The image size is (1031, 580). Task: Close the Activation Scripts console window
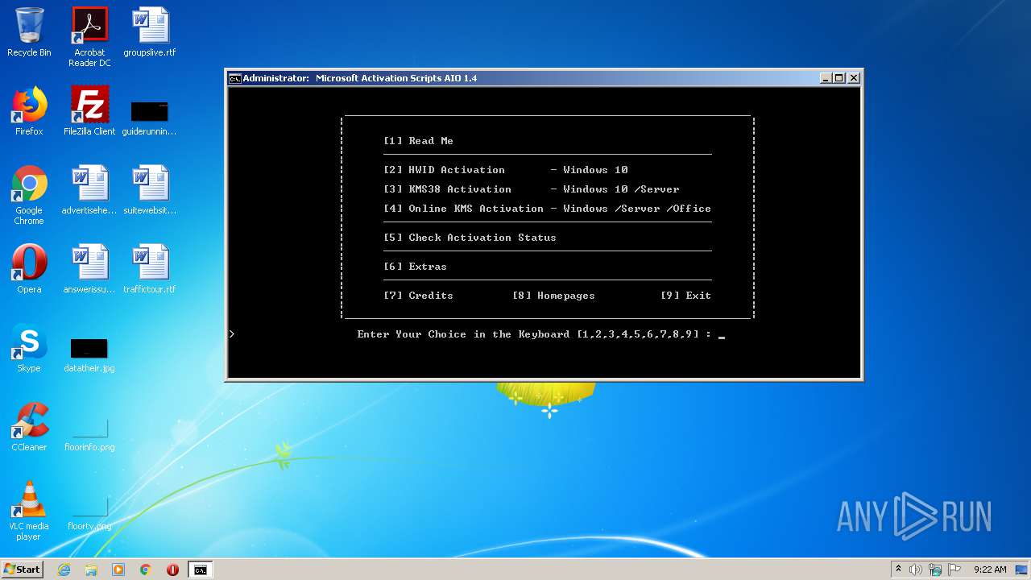click(x=854, y=78)
